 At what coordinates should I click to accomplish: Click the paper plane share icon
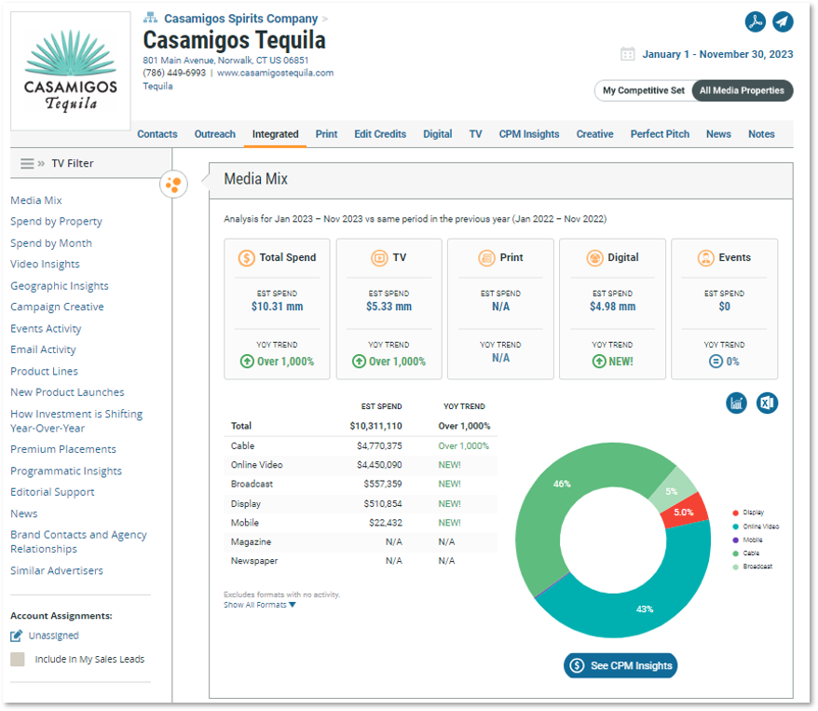click(783, 21)
